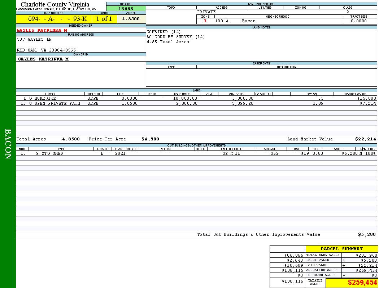This screenshot has height=288, width=379.
Task: Click the deeded owner name in red
Action: coord(42,30)
